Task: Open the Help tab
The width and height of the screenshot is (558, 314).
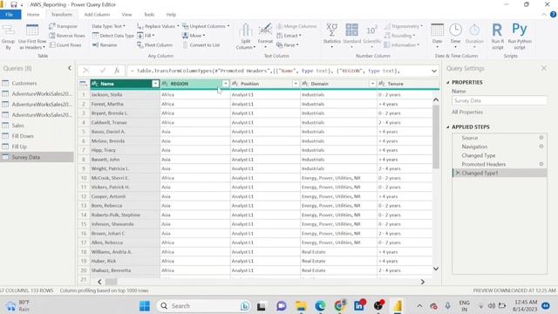Action: [171, 15]
